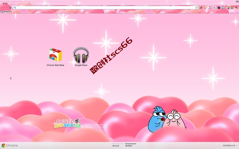Open the checkmark extension icon

[x=201, y=7]
